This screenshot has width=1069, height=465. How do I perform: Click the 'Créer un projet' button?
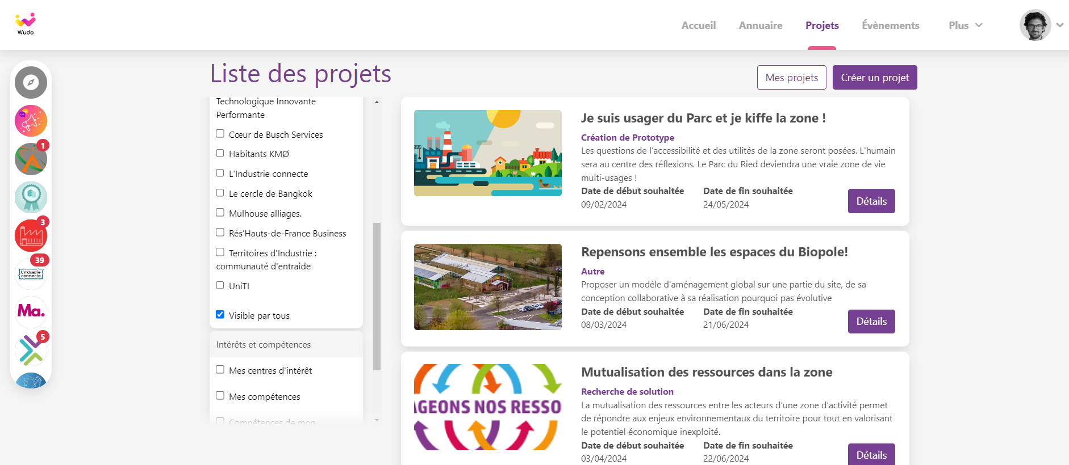[874, 78]
